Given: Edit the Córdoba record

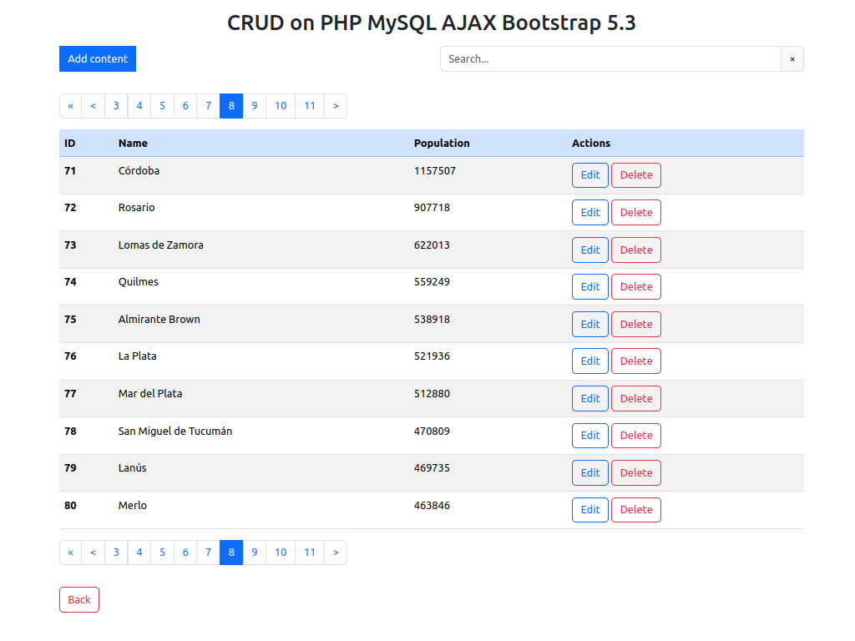Looking at the screenshot, I should point(589,175).
